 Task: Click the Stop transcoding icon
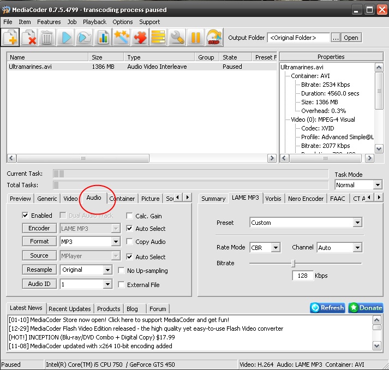pos(214,38)
